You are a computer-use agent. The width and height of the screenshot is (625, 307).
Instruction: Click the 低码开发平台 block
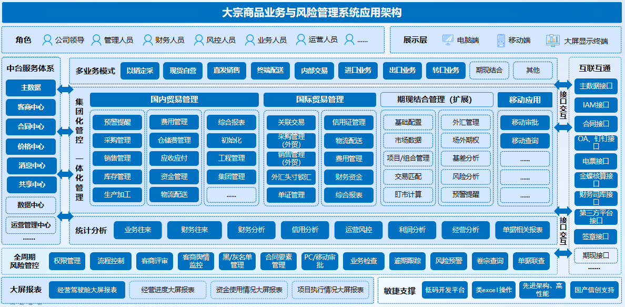445,290
